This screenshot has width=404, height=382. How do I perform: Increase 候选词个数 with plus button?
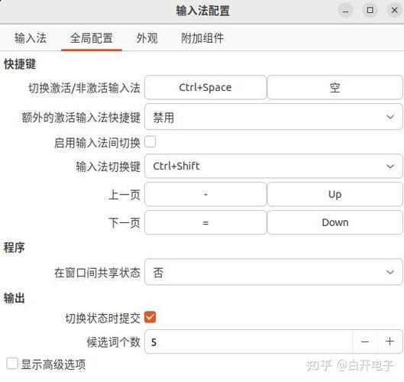click(x=389, y=342)
